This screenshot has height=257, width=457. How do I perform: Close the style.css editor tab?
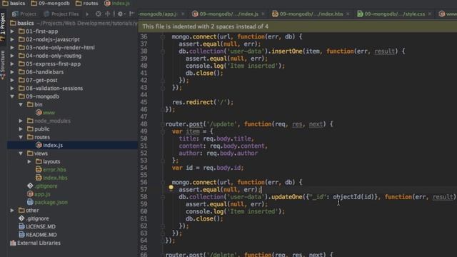coord(430,14)
